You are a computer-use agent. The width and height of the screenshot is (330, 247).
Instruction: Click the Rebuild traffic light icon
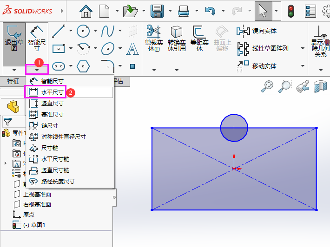pos(291,11)
